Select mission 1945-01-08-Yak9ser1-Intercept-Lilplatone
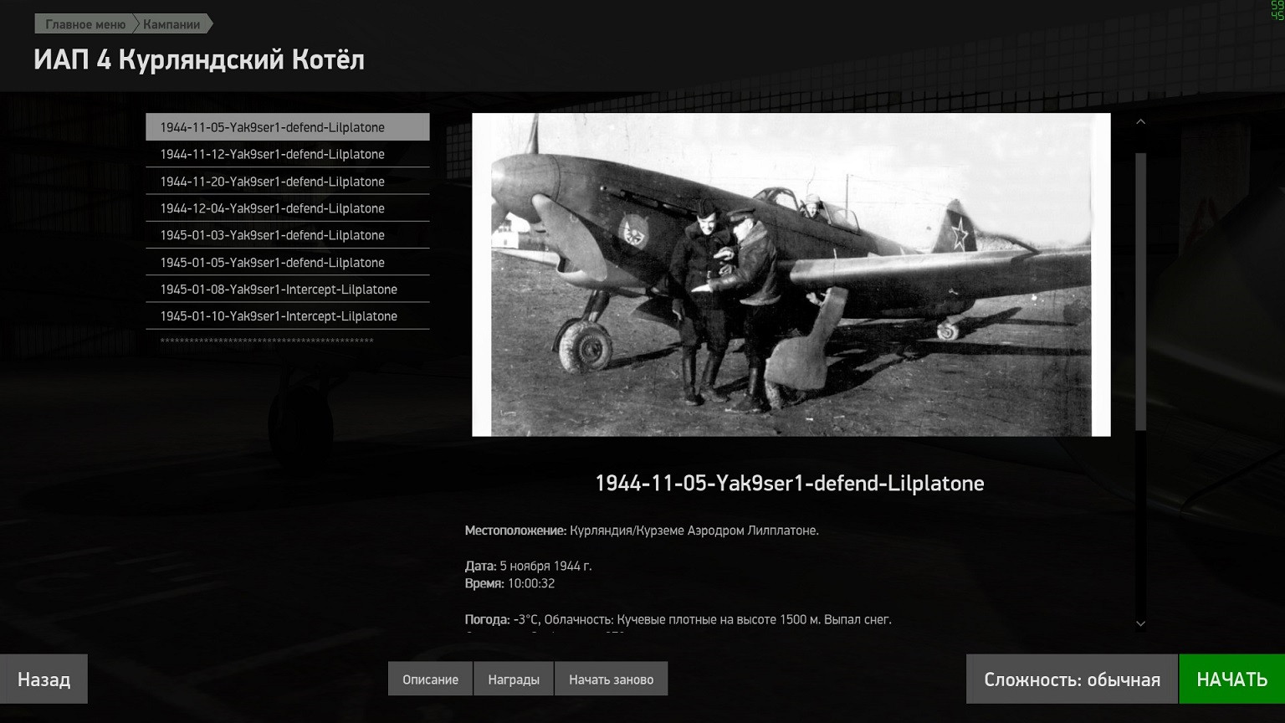The width and height of the screenshot is (1285, 723). tap(288, 289)
